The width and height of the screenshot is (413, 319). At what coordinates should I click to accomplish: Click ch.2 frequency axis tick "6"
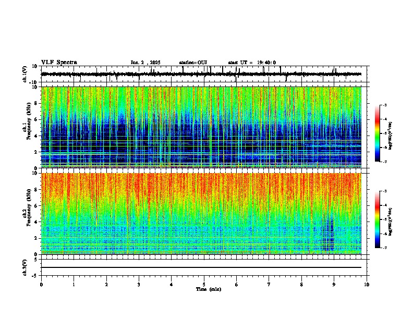[37, 206]
